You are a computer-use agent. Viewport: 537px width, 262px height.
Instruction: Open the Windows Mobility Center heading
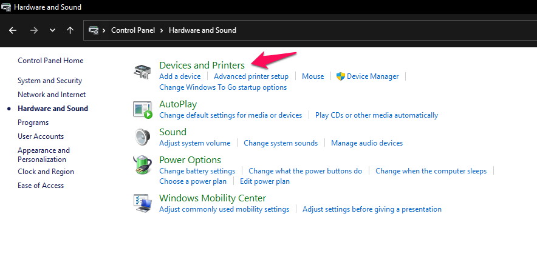[x=213, y=198]
